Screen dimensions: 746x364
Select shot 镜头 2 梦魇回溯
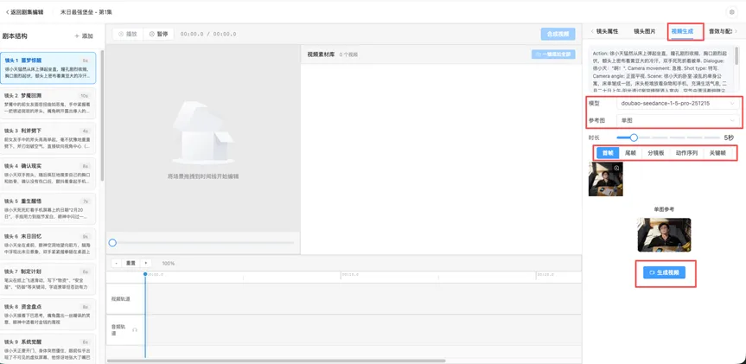[x=48, y=103]
